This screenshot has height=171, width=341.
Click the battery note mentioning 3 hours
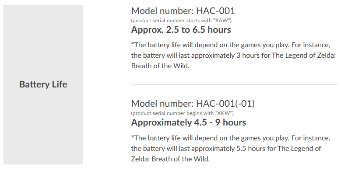(x=234, y=56)
